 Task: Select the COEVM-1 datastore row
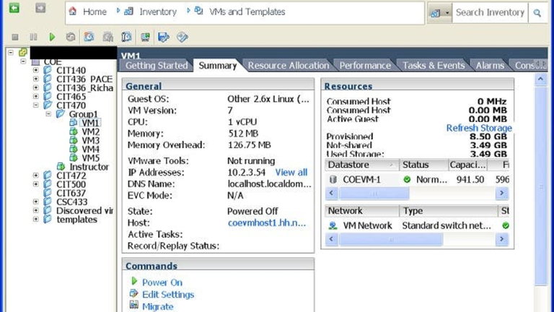pyautogui.click(x=417, y=179)
